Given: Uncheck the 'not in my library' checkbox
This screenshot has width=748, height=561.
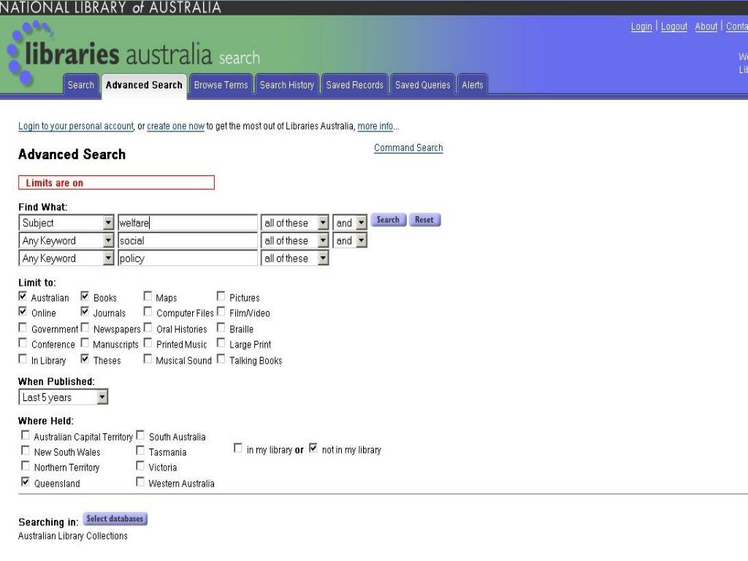Looking at the screenshot, I should pyautogui.click(x=313, y=448).
